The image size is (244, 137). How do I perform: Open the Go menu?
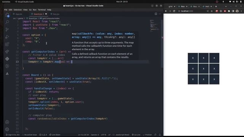click(x=30, y=10)
